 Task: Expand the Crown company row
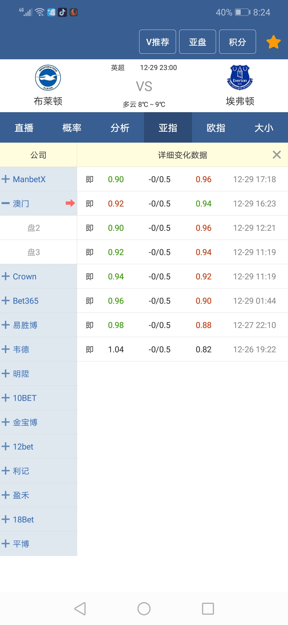[6, 276]
